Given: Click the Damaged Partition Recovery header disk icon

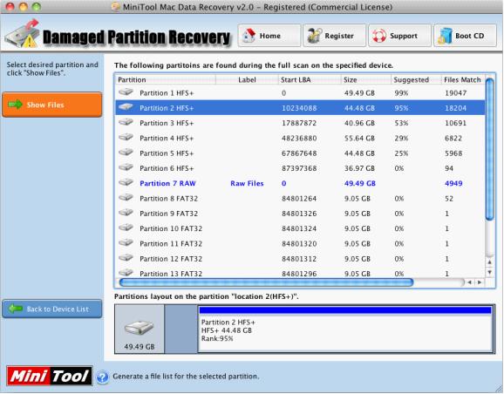Looking at the screenshot, I should point(22,34).
